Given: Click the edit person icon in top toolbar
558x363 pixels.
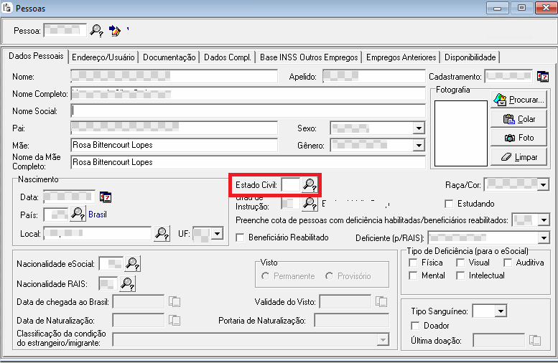Looking at the screenshot, I should pyautogui.click(x=115, y=30).
